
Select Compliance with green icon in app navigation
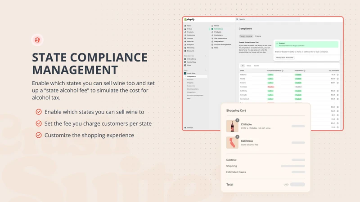(x=219, y=29)
